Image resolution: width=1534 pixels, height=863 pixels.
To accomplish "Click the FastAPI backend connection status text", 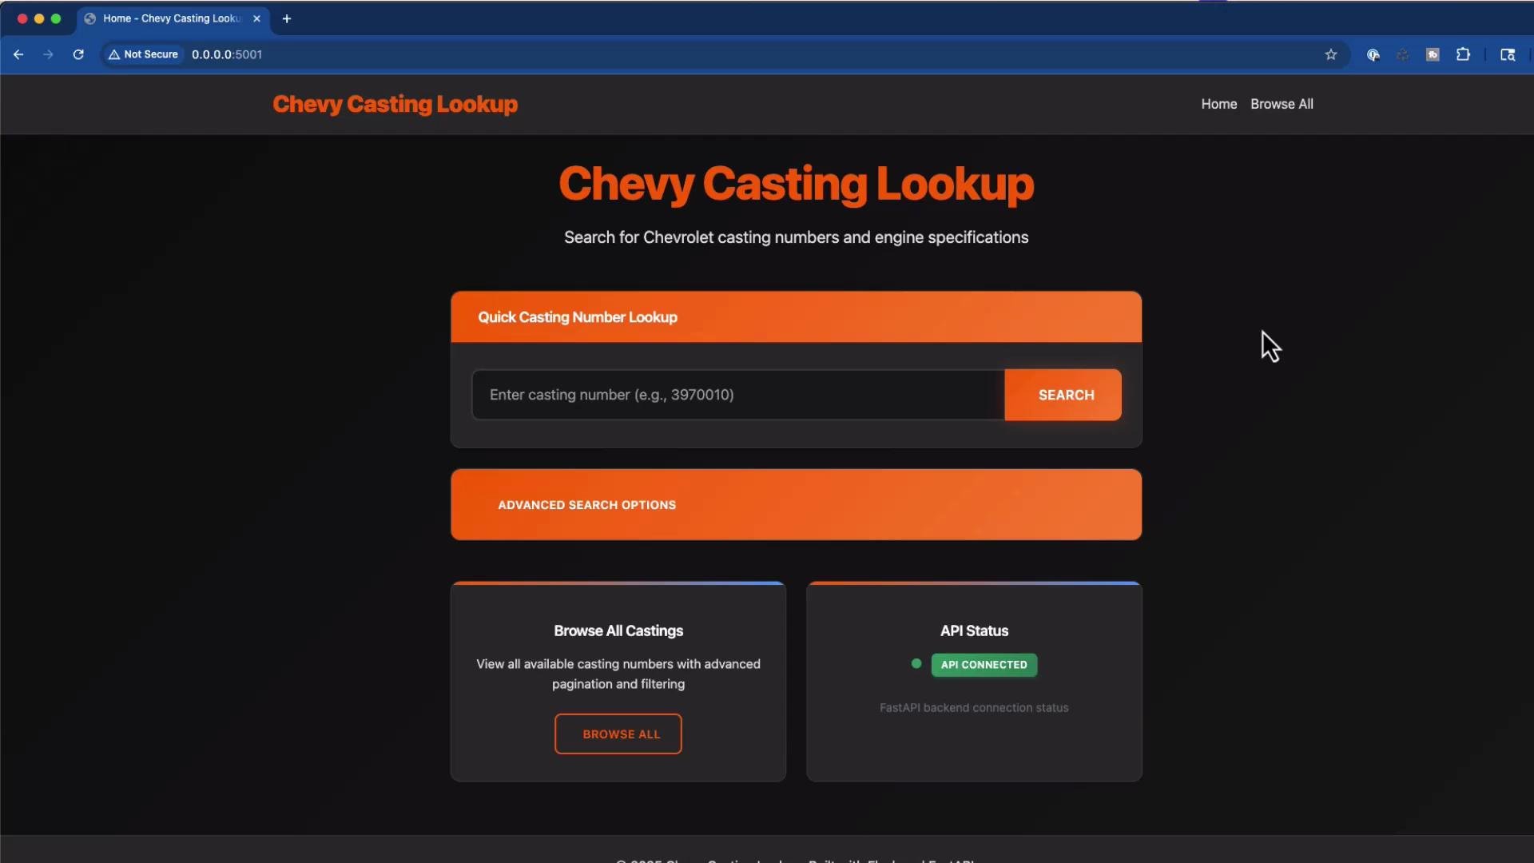I will pos(974,707).
